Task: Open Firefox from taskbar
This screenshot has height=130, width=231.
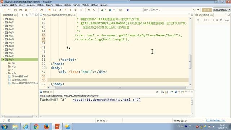Action: (x=47, y=127)
